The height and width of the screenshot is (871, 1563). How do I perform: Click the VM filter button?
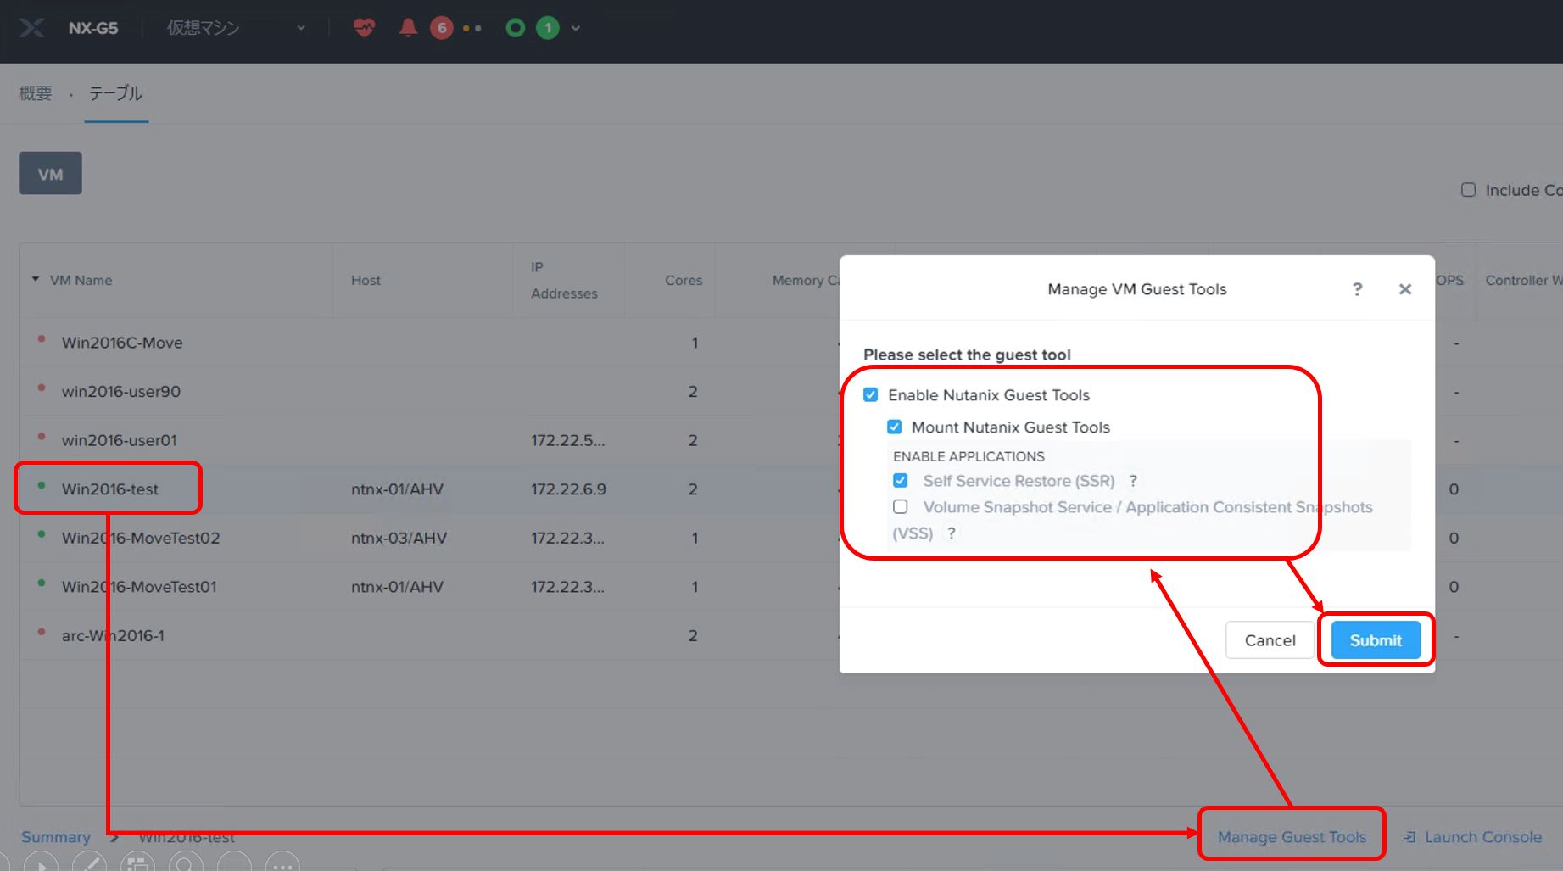point(50,174)
